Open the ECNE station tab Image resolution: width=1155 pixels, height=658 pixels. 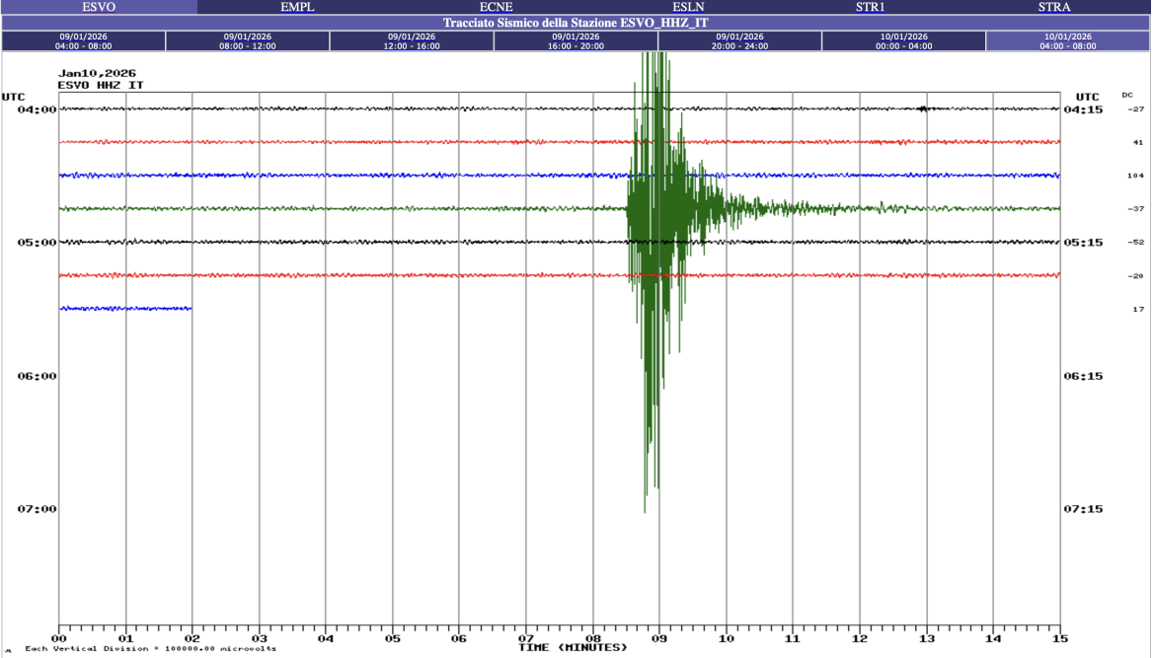[495, 7]
